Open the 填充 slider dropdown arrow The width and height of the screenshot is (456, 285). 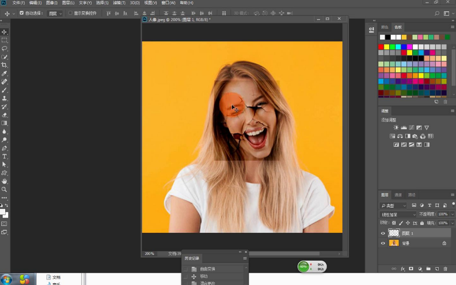tap(452, 223)
